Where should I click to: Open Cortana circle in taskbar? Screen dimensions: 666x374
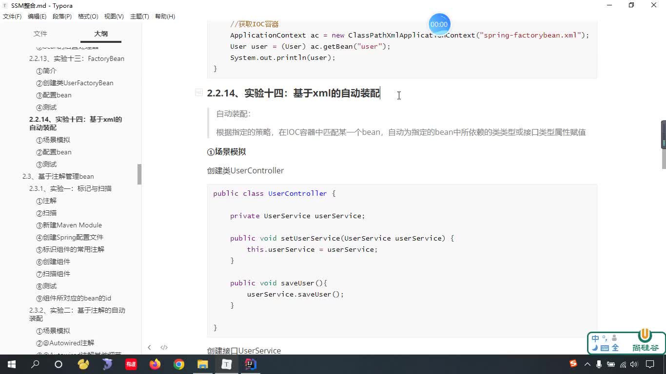[59, 364]
